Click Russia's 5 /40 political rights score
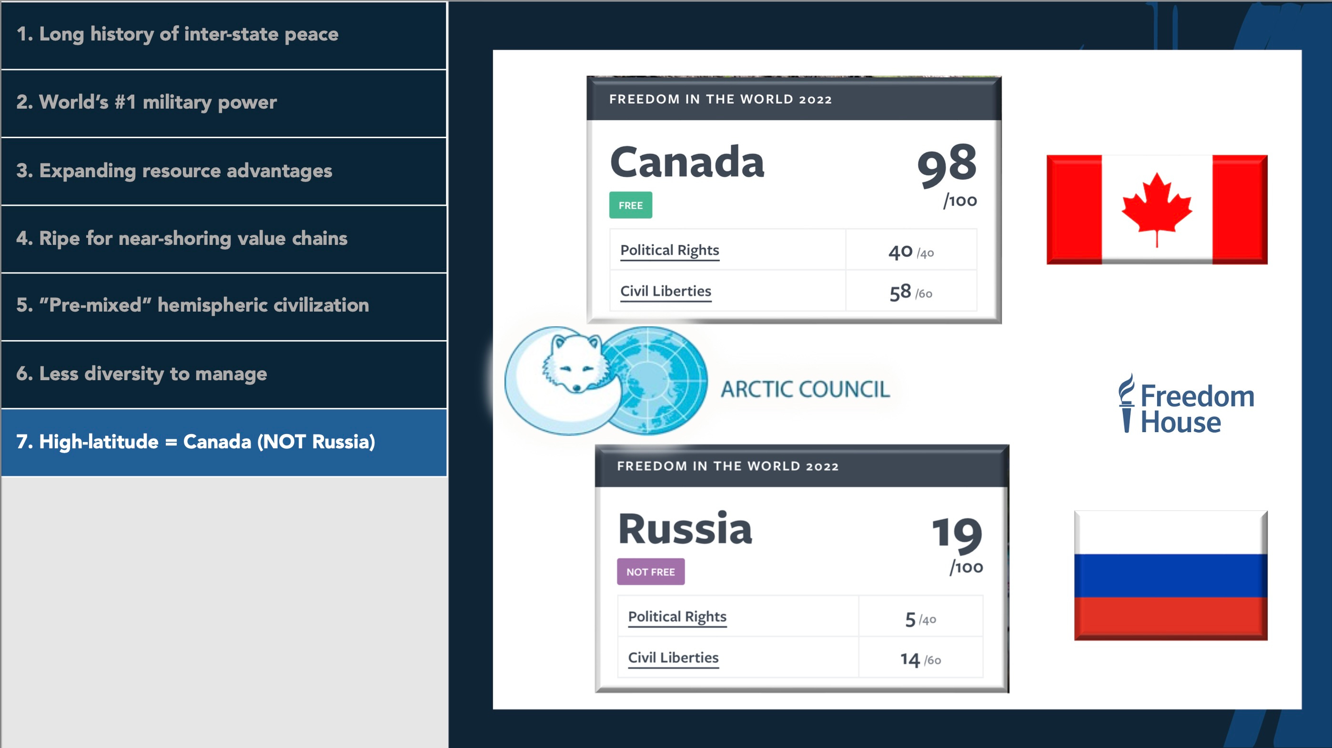 (920, 619)
